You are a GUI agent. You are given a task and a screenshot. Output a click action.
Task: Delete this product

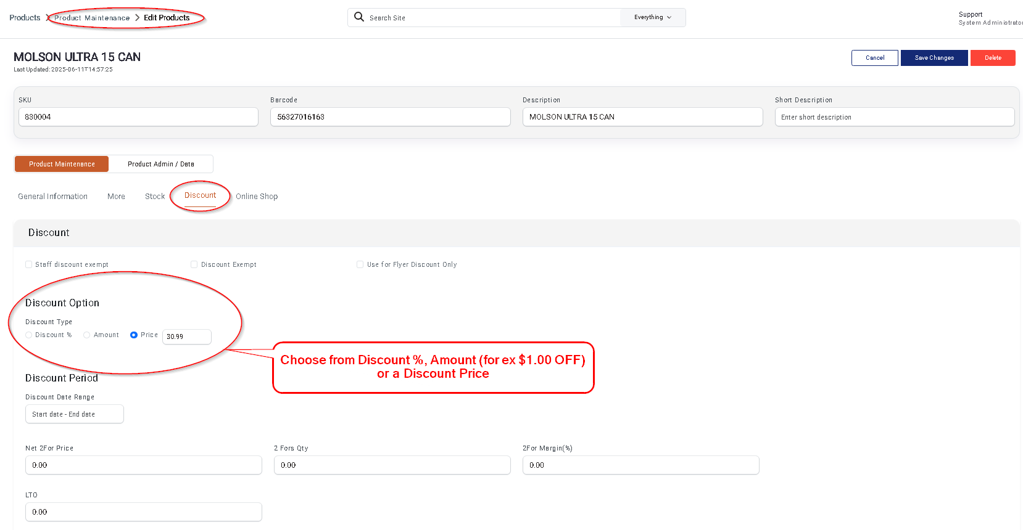[x=993, y=58]
